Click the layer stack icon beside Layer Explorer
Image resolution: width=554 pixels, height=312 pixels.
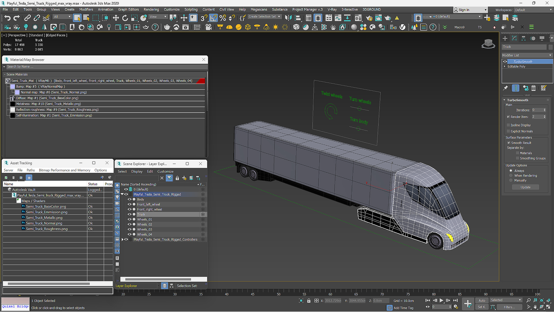coord(164,286)
